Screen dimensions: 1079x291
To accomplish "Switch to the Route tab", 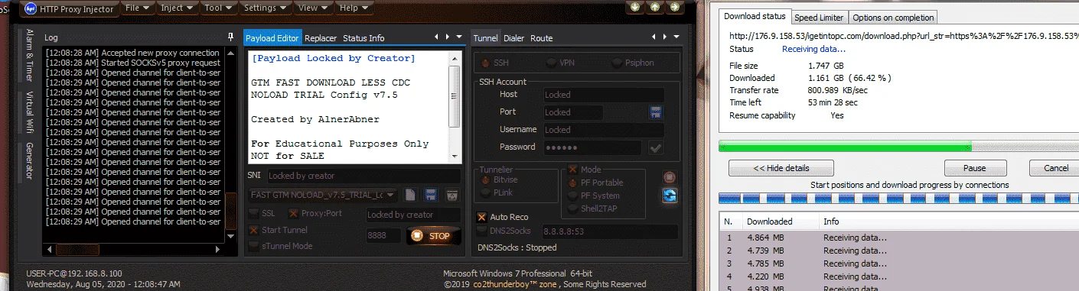I will click(542, 37).
